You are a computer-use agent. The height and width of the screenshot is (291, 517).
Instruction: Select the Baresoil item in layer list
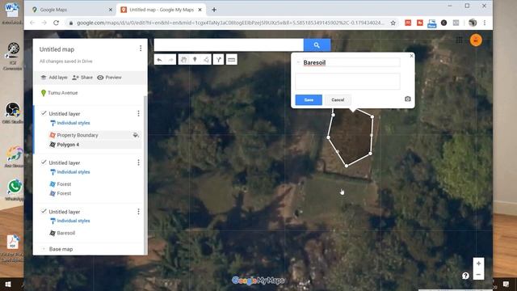pos(66,233)
